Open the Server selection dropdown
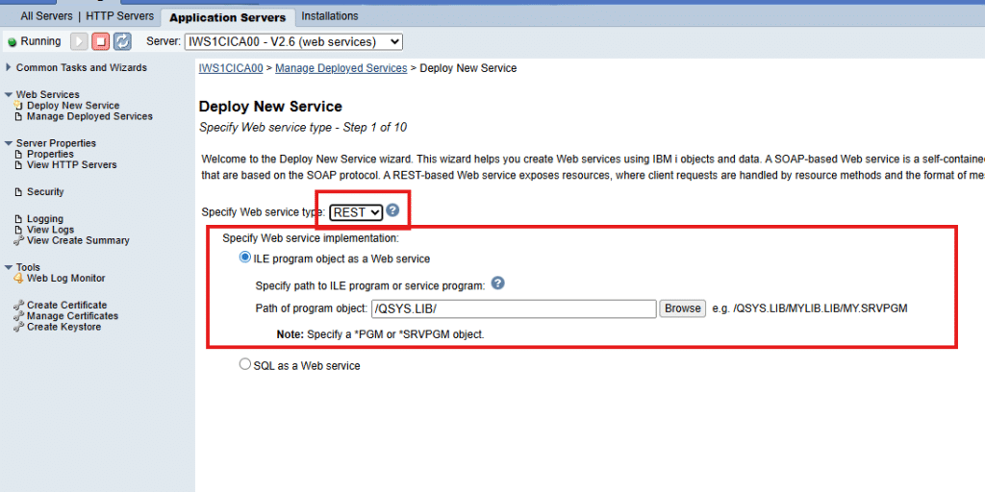 (292, 41)
